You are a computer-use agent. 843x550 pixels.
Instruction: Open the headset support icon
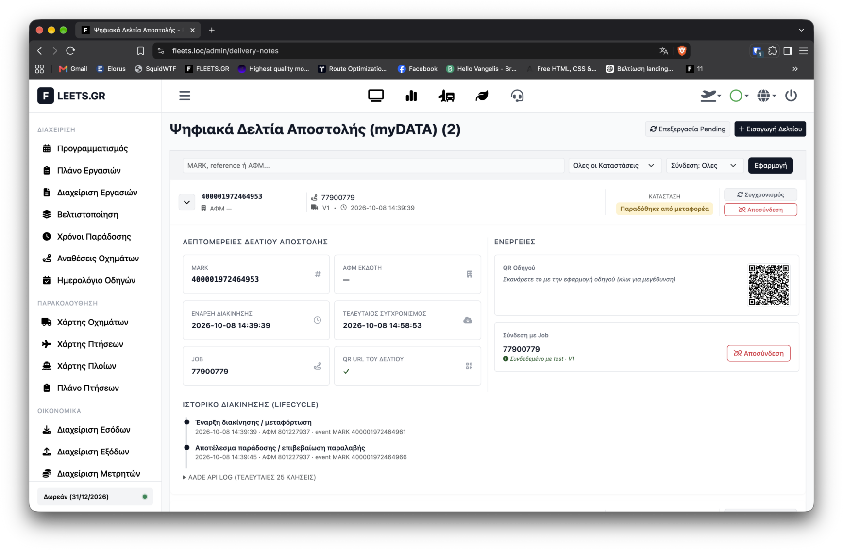(x=517, y=96)
